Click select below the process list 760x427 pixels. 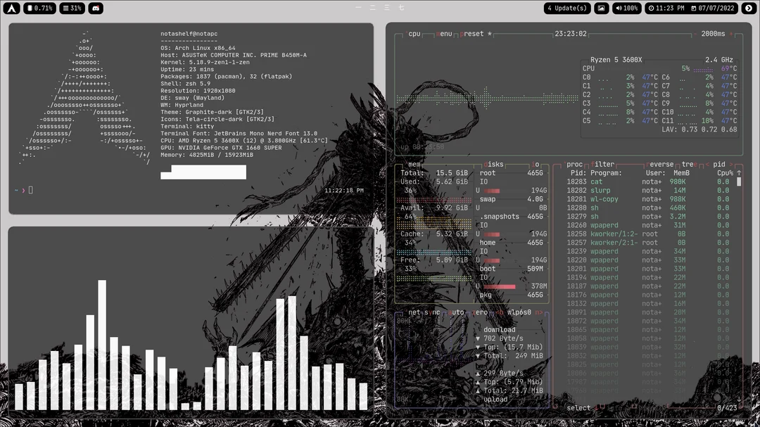click(578, 408)
